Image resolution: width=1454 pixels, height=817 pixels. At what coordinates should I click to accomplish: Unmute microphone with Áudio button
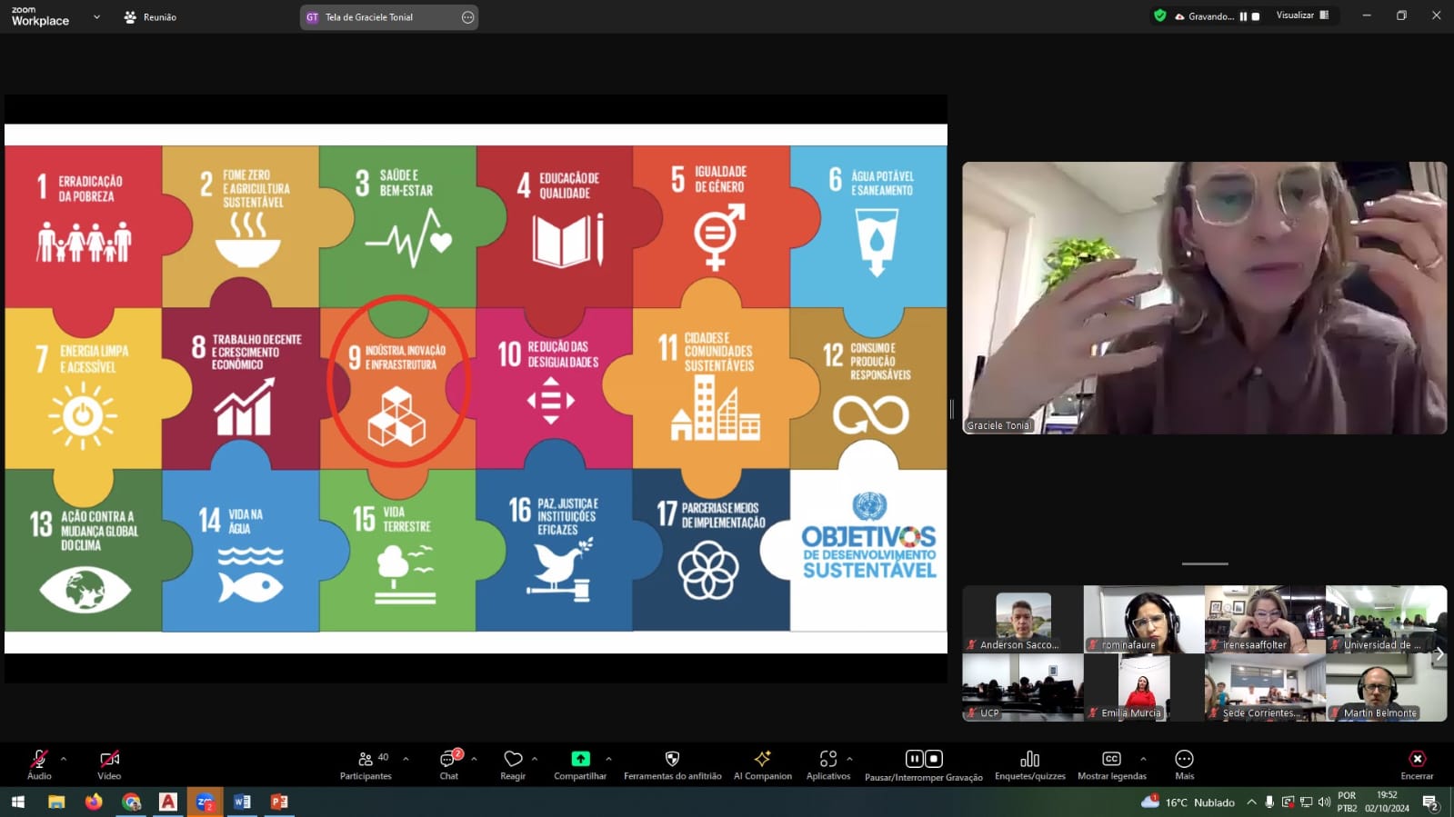(x=39, y=760)
